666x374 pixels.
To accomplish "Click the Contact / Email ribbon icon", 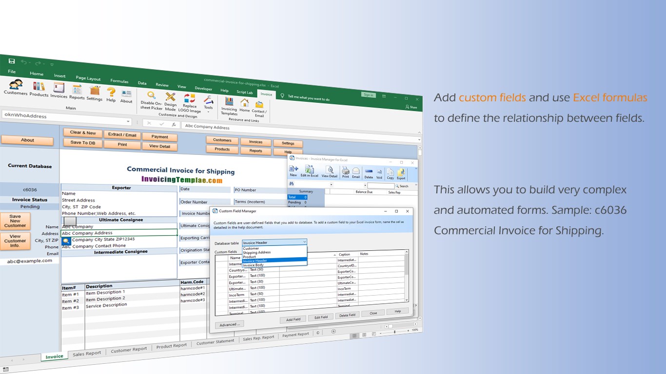I will pos(259,109).
